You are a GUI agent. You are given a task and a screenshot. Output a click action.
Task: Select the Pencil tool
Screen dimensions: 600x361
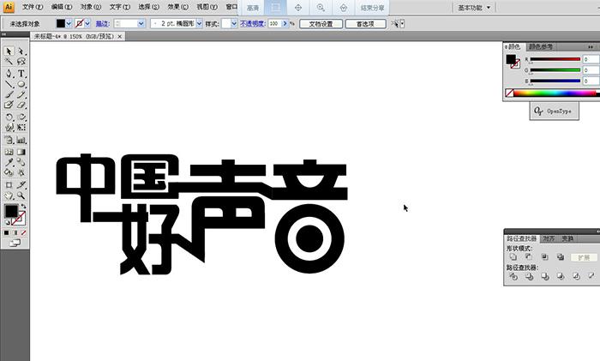pos(21,94)
